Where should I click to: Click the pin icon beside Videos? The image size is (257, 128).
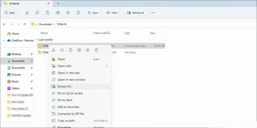pos(32,88)
